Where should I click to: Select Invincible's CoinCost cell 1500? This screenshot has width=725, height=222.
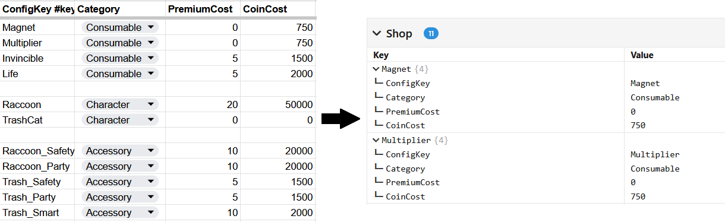pos(278,58)
